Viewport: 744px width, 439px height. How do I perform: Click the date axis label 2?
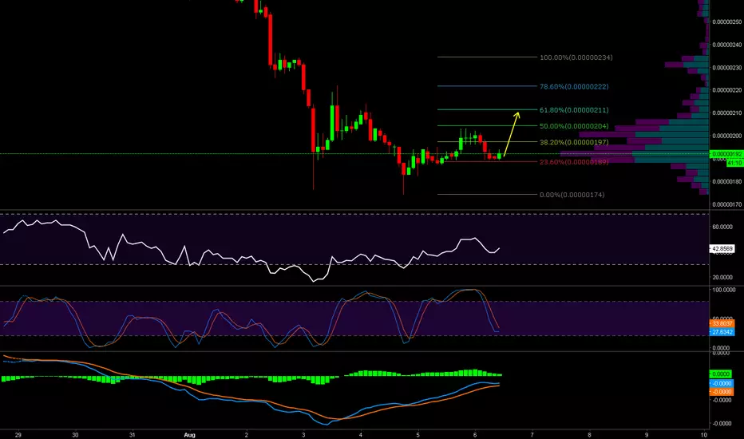tap(246, 435)
